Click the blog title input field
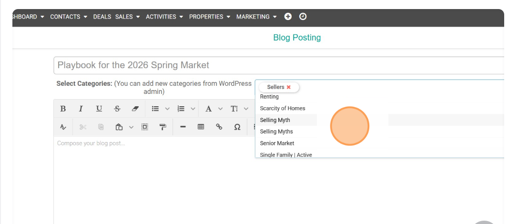Screen dimensions: 508x224 click(x=276, y=65)
